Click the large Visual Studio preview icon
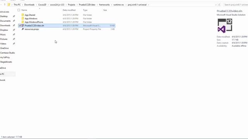Screen dimensions: 248x139 point(225,26)
